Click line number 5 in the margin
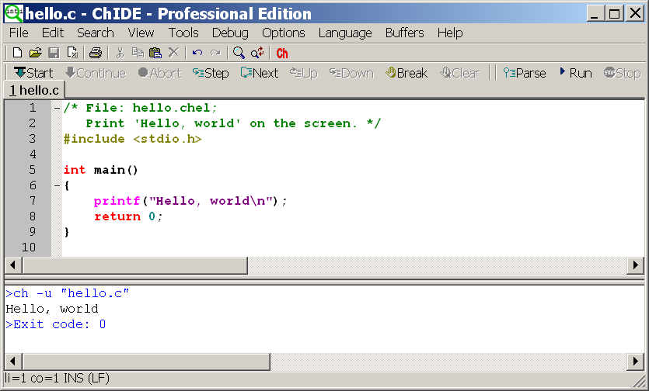Screen dimensions: 649x391 [x=33, y=170]
